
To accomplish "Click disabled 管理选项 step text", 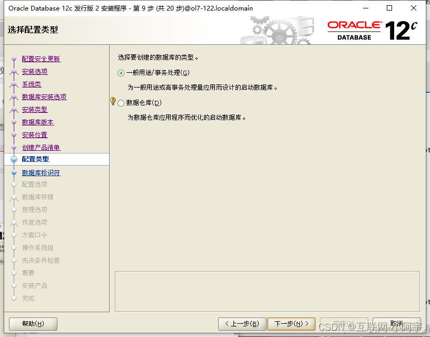I will click(35, 209).
